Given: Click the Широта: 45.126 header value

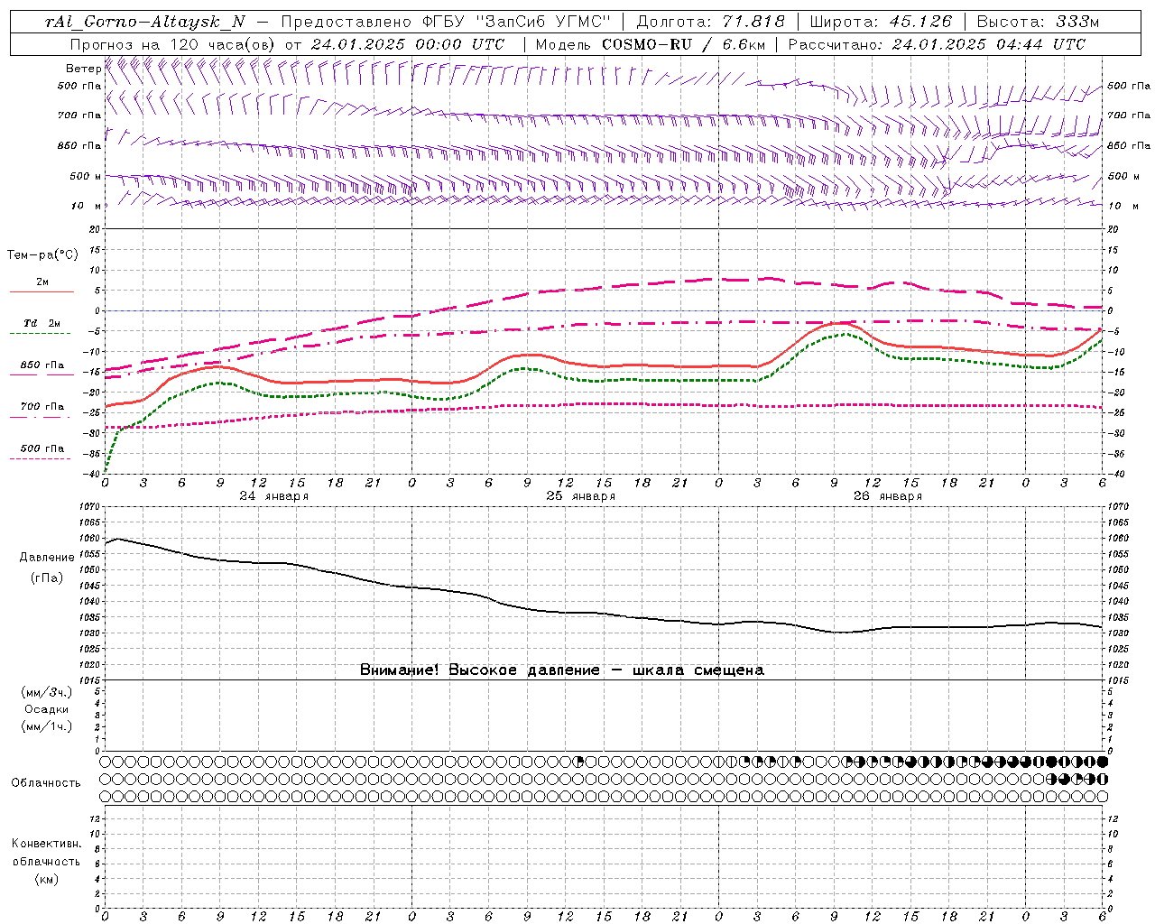Looking at the screenshot, I should pyautogui.click(x=882, y=22).
